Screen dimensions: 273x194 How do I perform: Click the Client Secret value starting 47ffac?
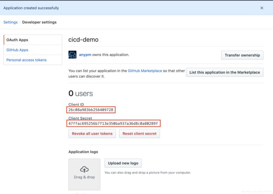(113, 123)
